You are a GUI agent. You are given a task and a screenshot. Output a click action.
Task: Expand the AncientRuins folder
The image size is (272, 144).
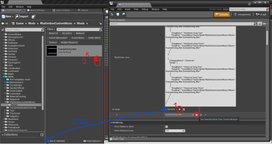pos(3,34)
